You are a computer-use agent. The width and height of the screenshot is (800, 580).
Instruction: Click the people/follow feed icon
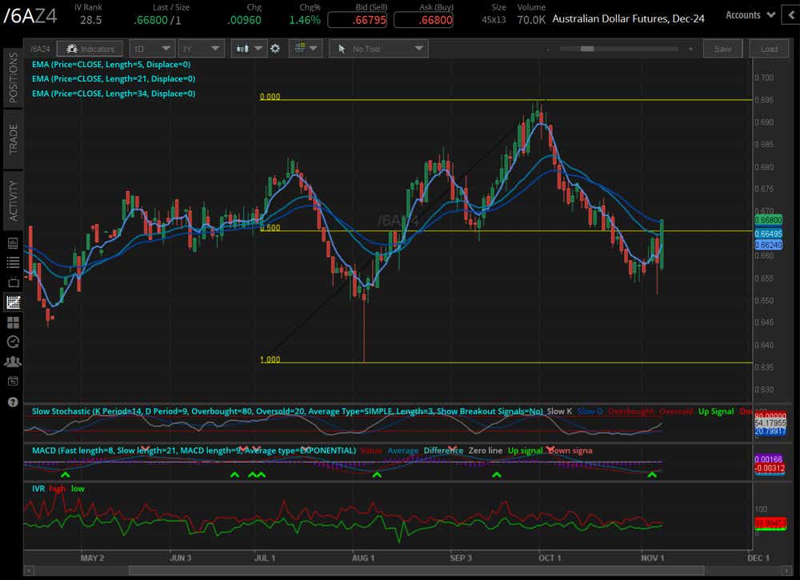(13, 362)
